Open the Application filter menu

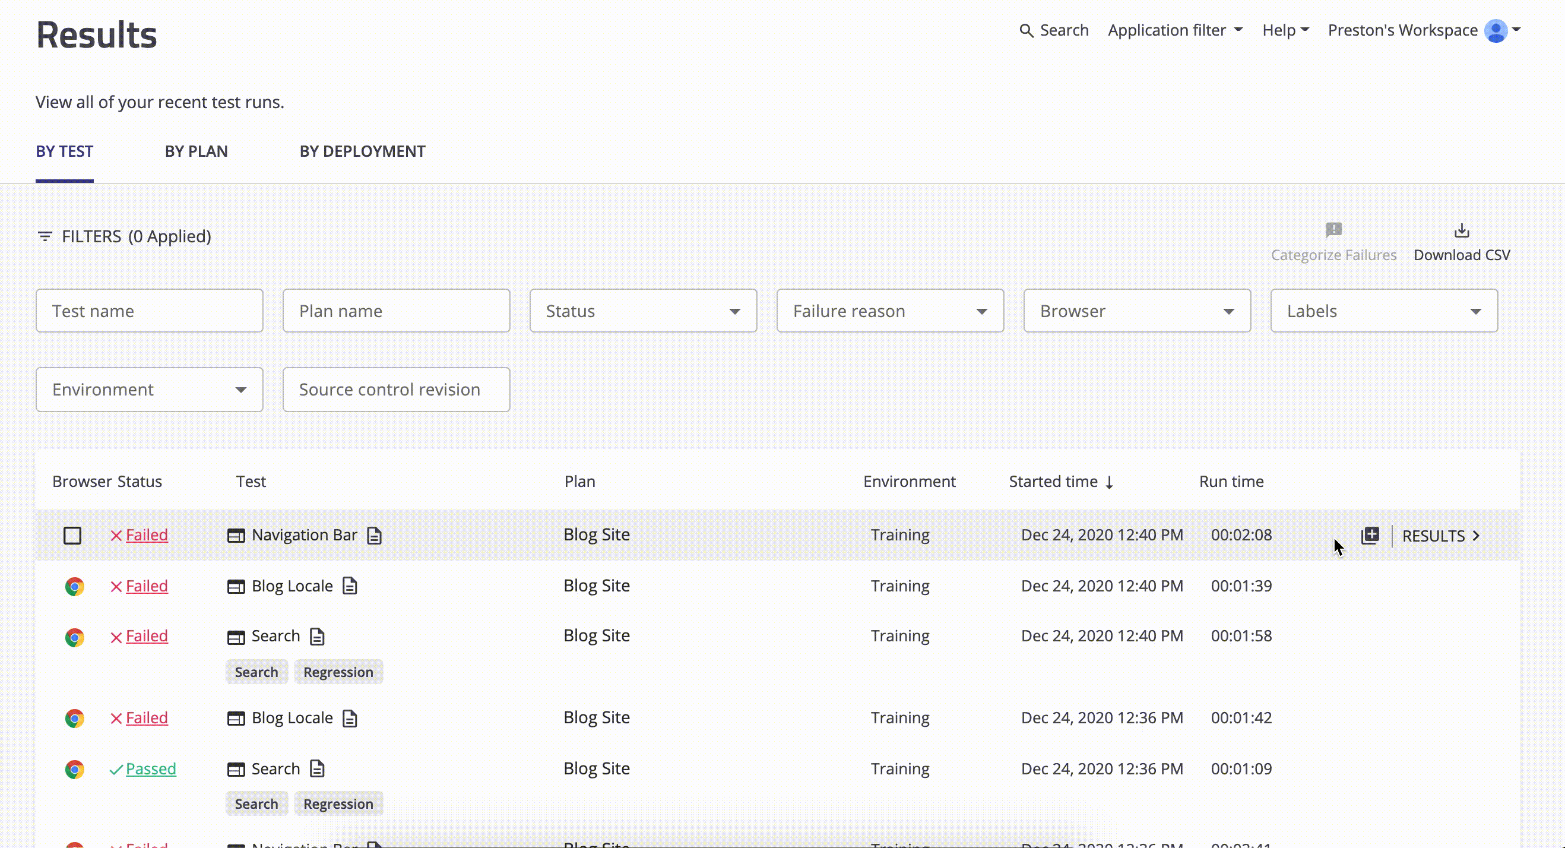(x=1175, y=30)
